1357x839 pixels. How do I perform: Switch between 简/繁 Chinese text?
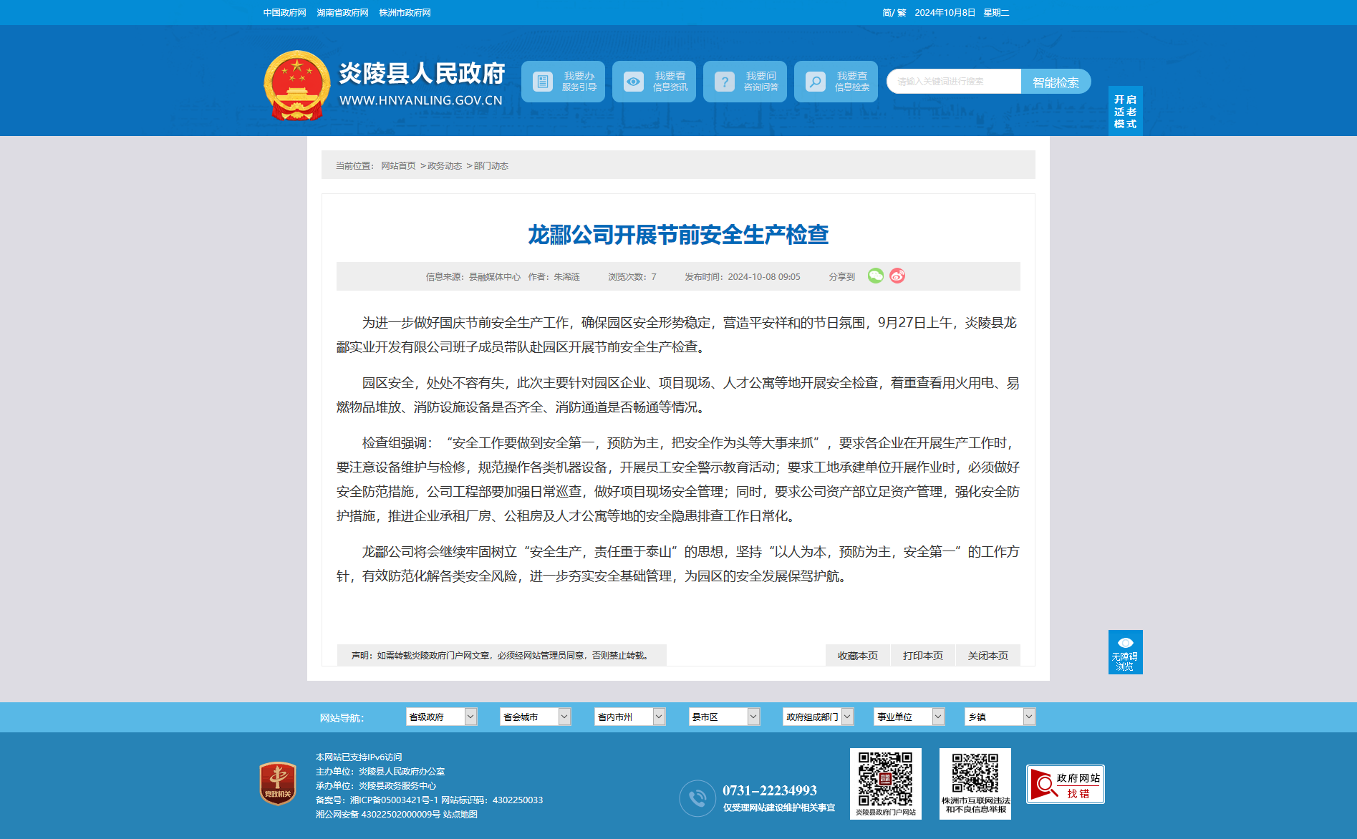[x=894, y=13]
